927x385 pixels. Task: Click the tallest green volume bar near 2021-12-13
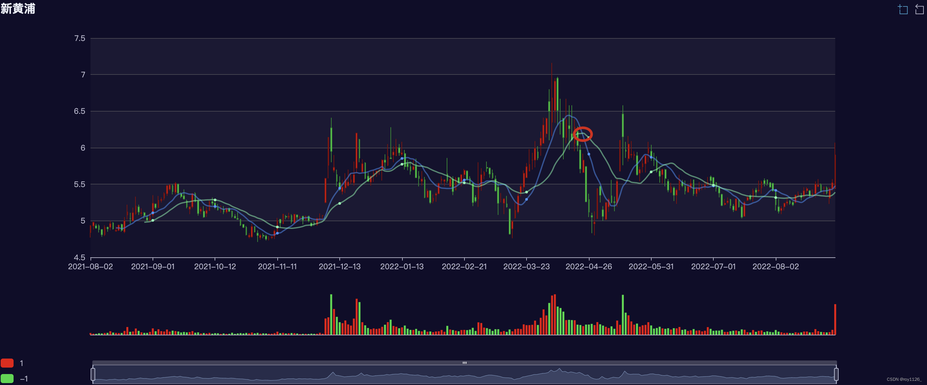(x=331, y=315)
